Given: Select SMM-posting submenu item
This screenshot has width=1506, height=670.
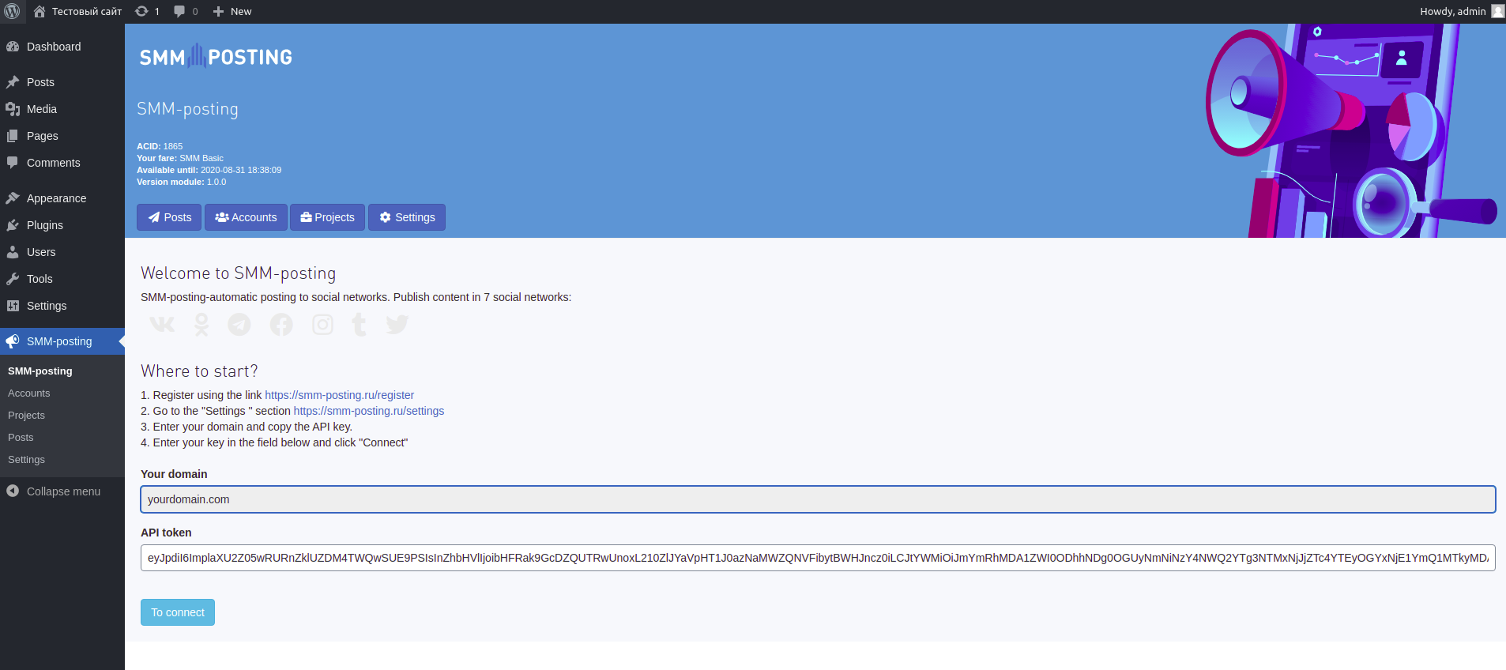Looking at the screenshot, I should (x=40, y=371).
